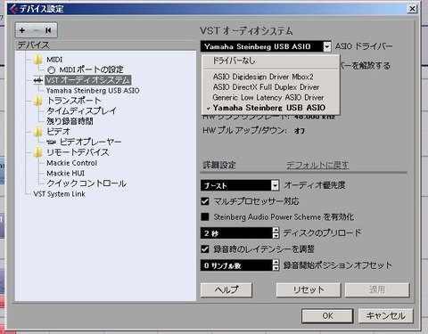
Task: Select 残り録音時間 tree item
Action: (70, 121)
